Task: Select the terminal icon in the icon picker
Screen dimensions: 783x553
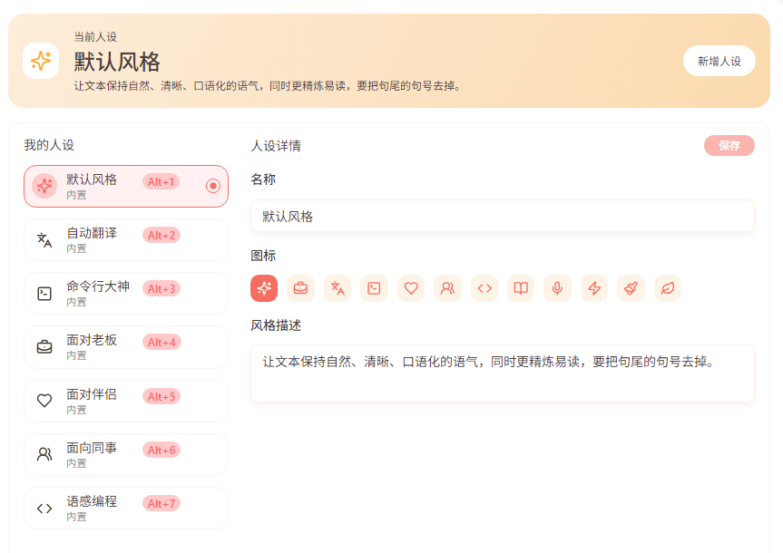Action: [374, 288]
